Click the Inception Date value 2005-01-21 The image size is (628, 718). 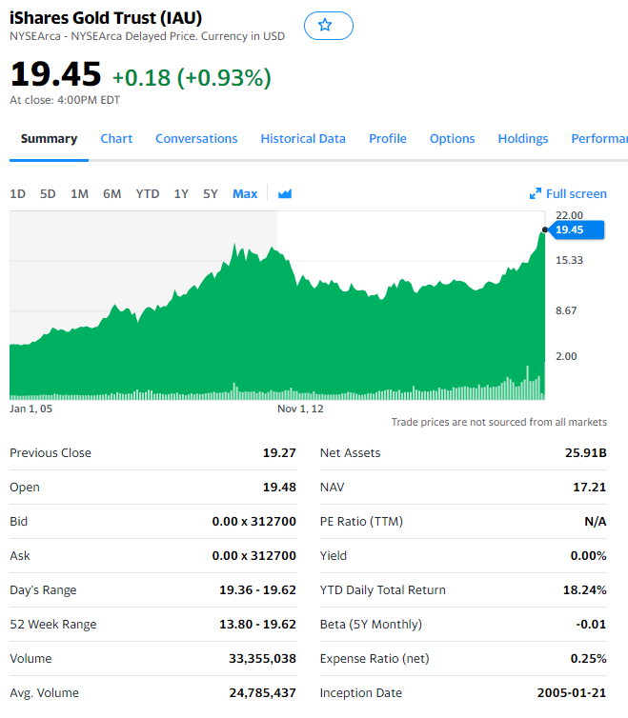tap(572, 693)
